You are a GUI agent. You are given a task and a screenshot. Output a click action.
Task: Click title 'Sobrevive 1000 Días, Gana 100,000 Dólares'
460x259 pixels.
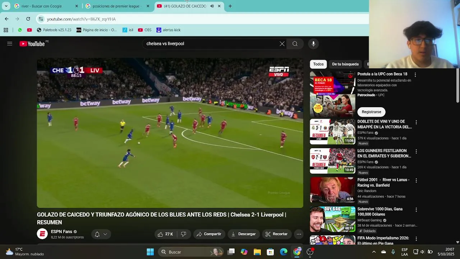[380, 212]
